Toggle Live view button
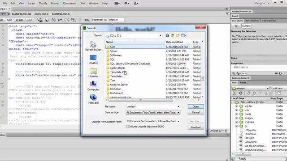The height and width of the screenshot is (161, 287). [30, 20]
